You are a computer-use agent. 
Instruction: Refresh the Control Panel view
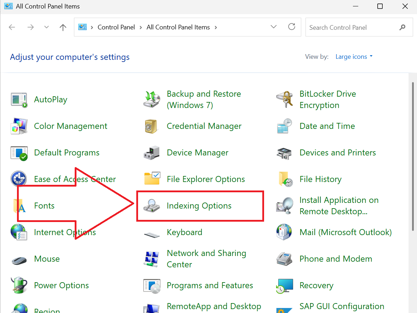click(292, 27)
